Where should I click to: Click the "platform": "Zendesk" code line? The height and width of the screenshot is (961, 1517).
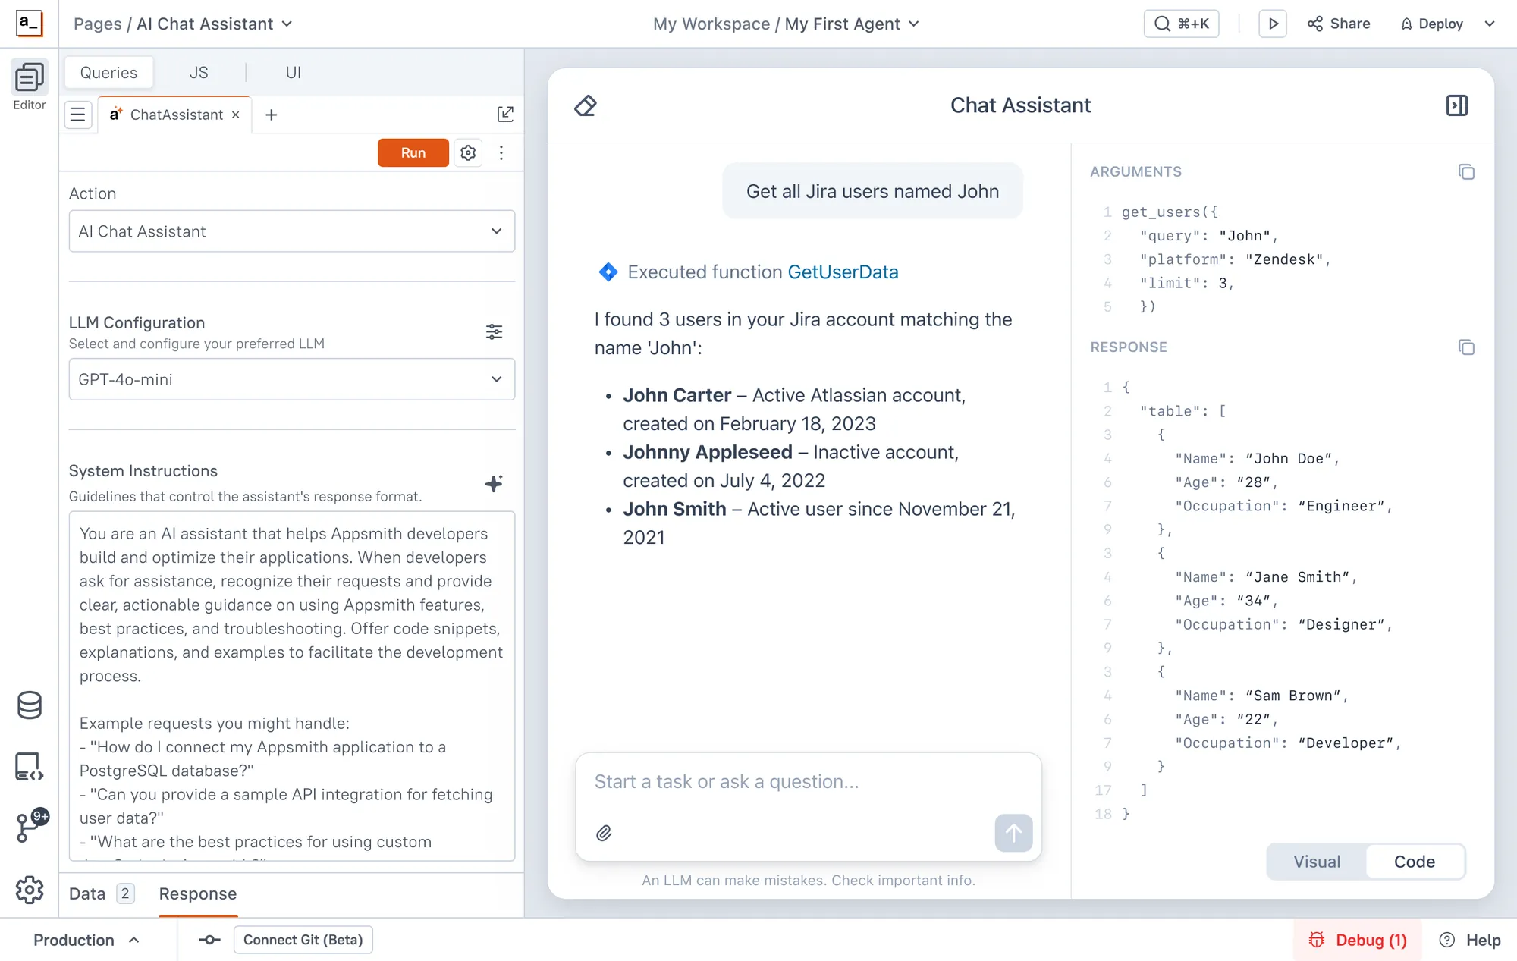tap(1235, 259)
